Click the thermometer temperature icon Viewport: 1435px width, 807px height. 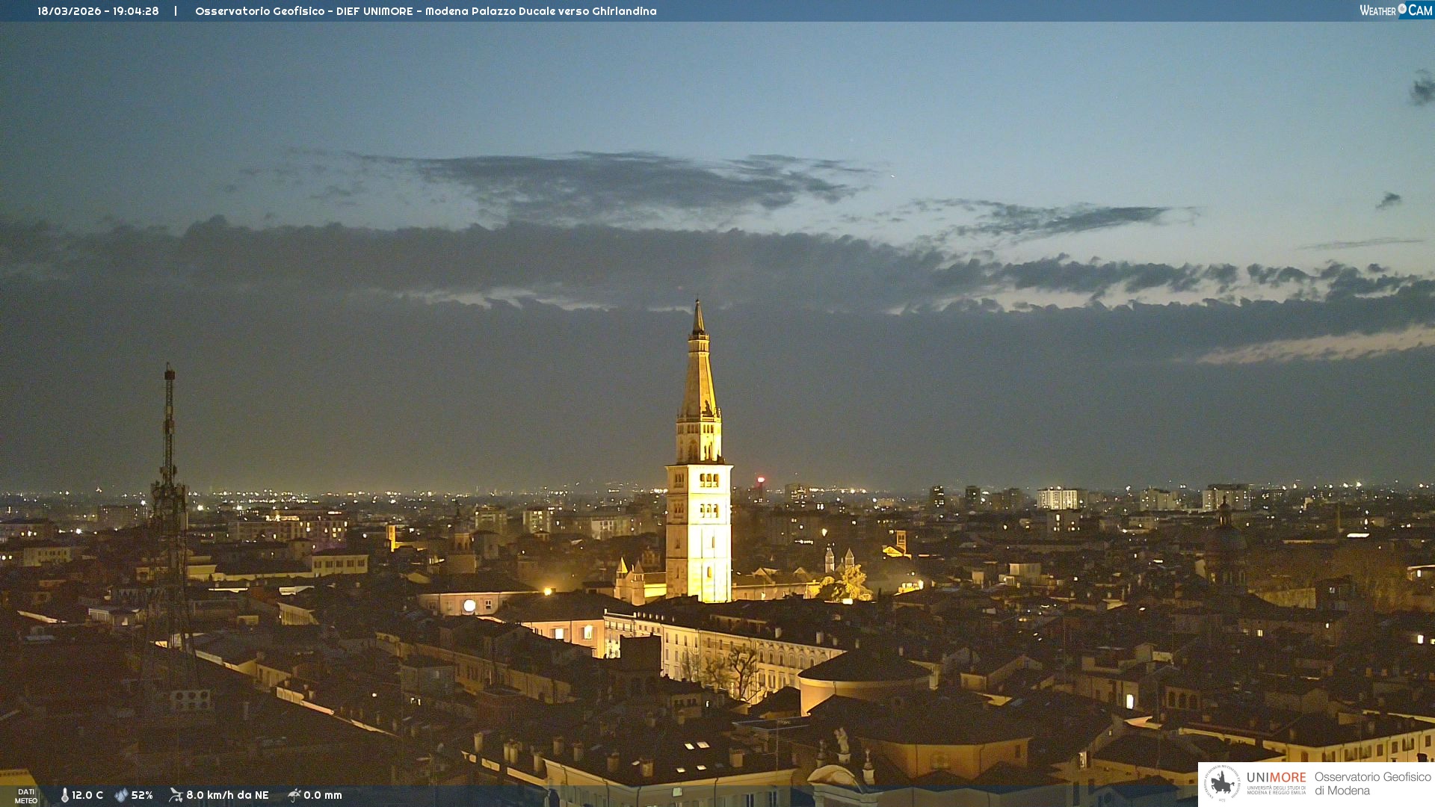click(65, 795)
